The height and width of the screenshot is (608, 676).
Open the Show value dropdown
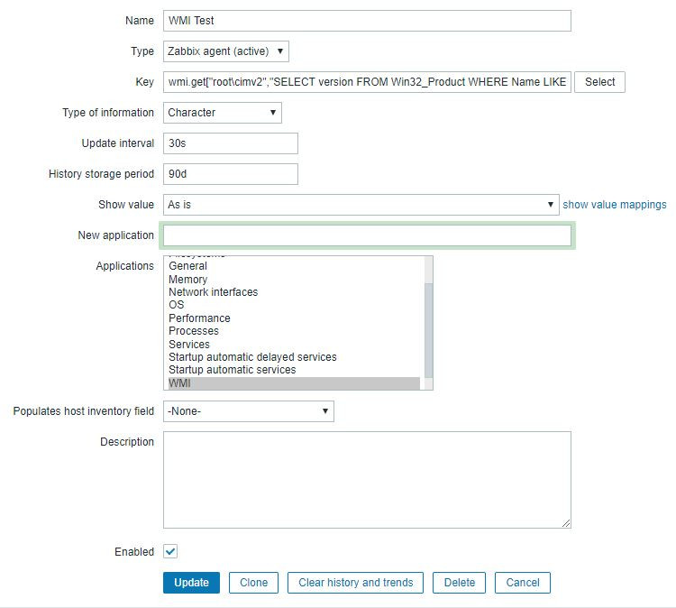point(361,205)
